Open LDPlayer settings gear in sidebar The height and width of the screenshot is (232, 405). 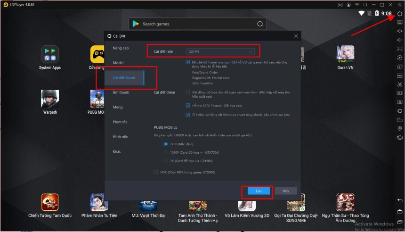pyautogui.click(x=399, y=14)
